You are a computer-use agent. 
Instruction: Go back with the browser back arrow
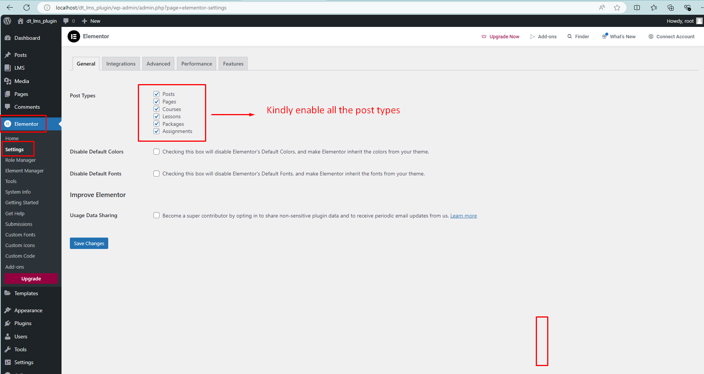coord(10,8)
